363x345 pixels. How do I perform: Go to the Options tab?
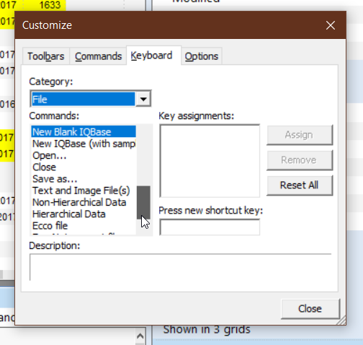pyautogui.click(x=202, y=56)
